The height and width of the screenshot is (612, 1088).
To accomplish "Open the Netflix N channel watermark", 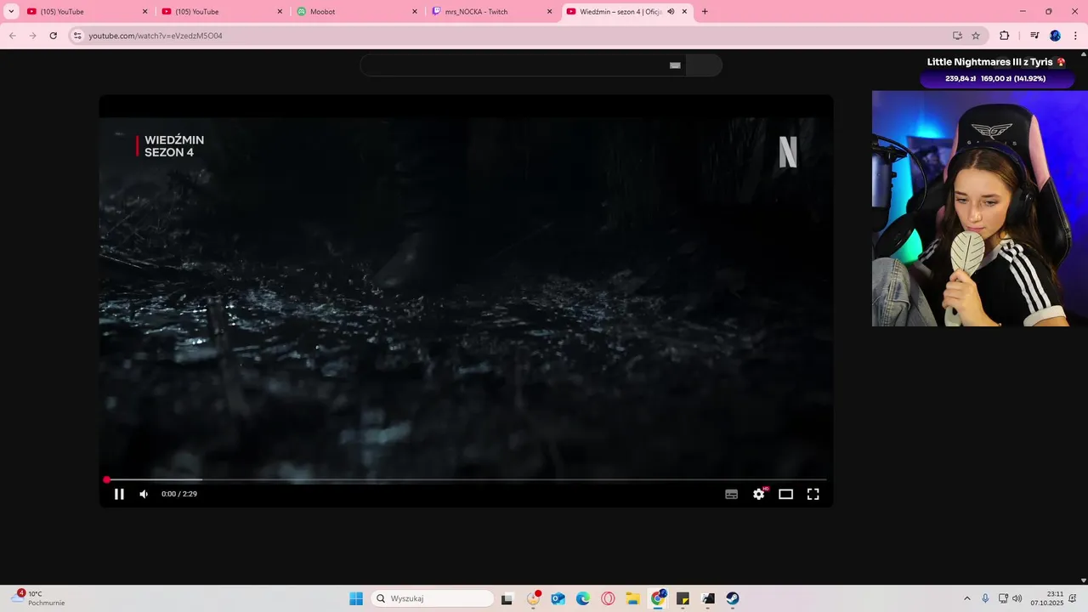I will (x=788, y=152).
